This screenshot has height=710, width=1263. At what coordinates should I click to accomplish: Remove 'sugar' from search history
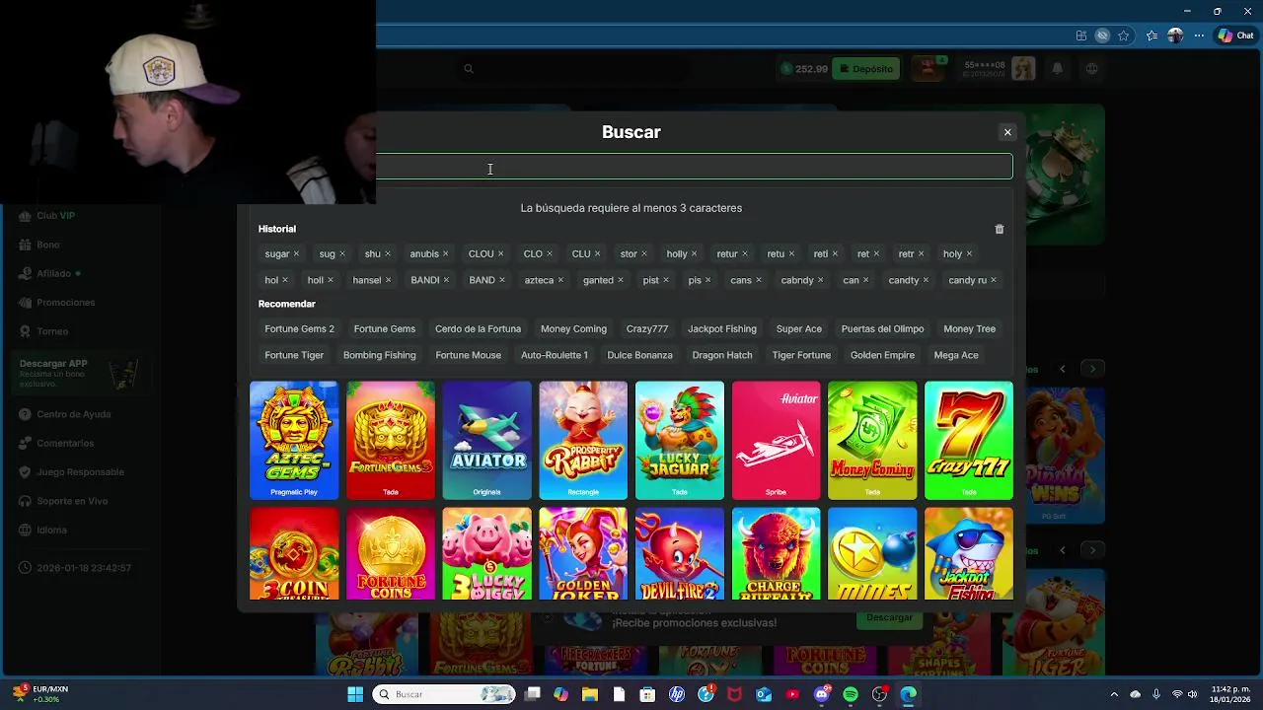tap(296, 254)
